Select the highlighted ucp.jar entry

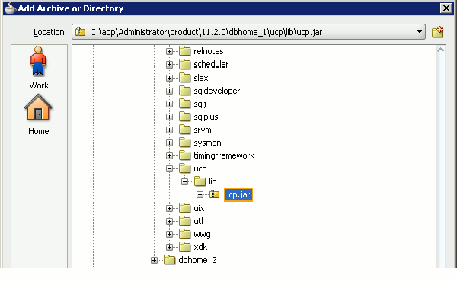238,195
